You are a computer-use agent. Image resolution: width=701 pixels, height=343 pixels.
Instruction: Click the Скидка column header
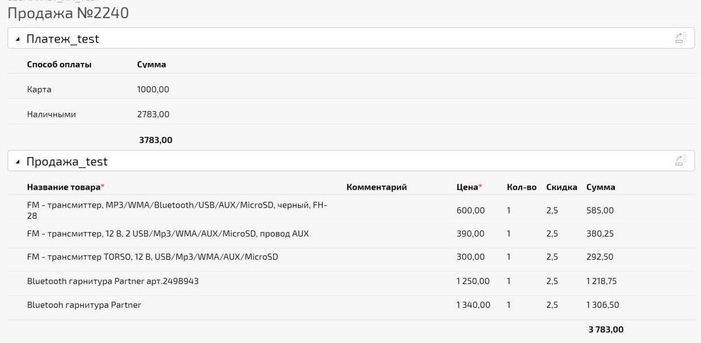point(561,187)
